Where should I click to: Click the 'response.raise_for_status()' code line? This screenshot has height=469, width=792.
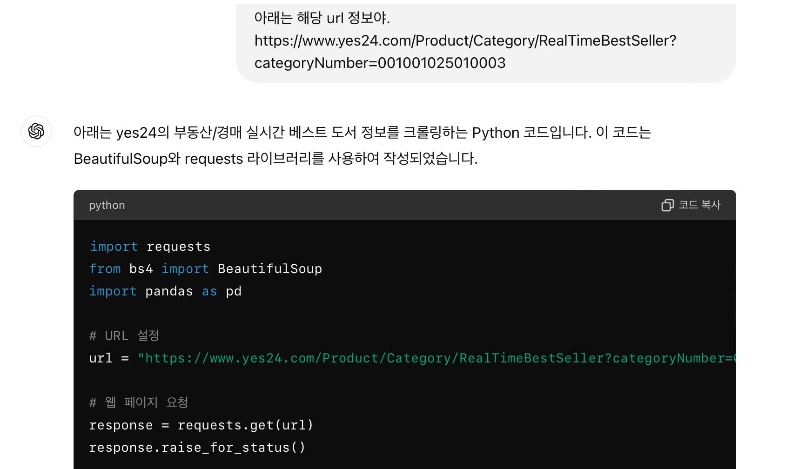(197, 448)
